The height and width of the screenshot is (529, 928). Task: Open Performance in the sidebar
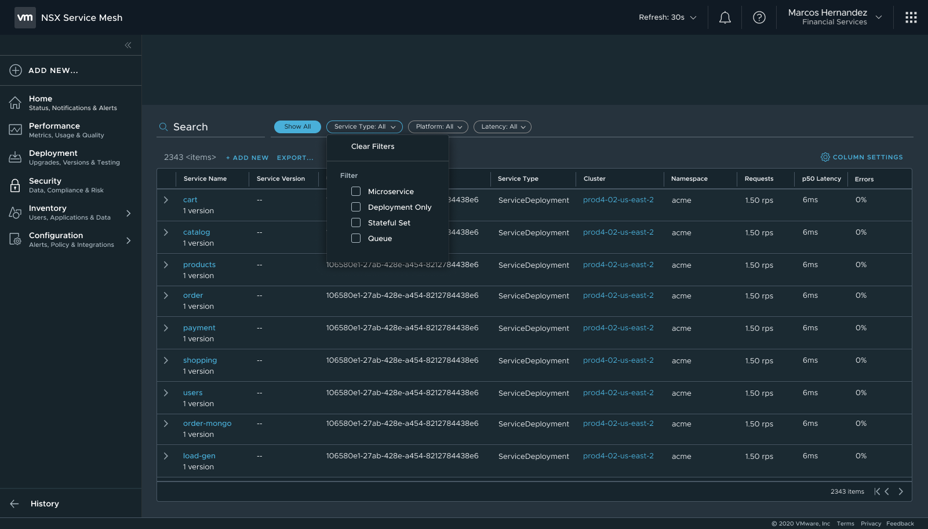pos(71,130)
